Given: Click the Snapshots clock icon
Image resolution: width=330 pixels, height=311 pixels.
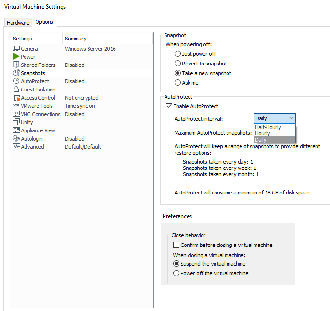Looking at the screenshot, I should pyautogui.click(x=16, y=73).
